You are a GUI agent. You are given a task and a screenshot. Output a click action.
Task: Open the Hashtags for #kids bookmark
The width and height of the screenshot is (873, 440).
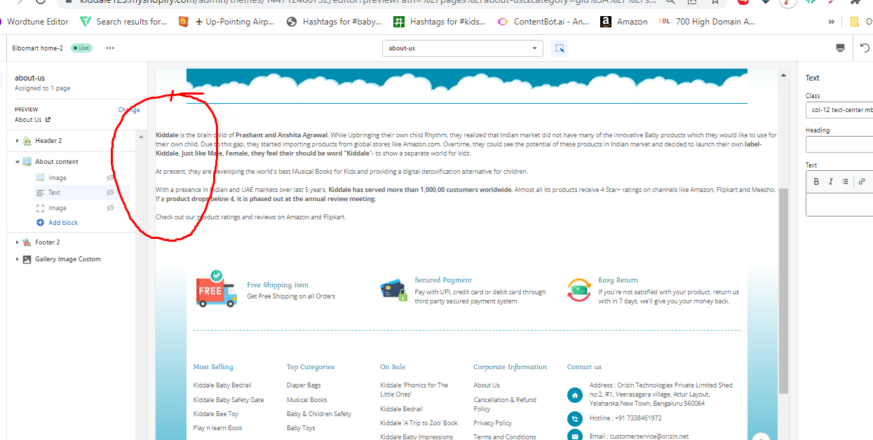(x=439, y=22)
